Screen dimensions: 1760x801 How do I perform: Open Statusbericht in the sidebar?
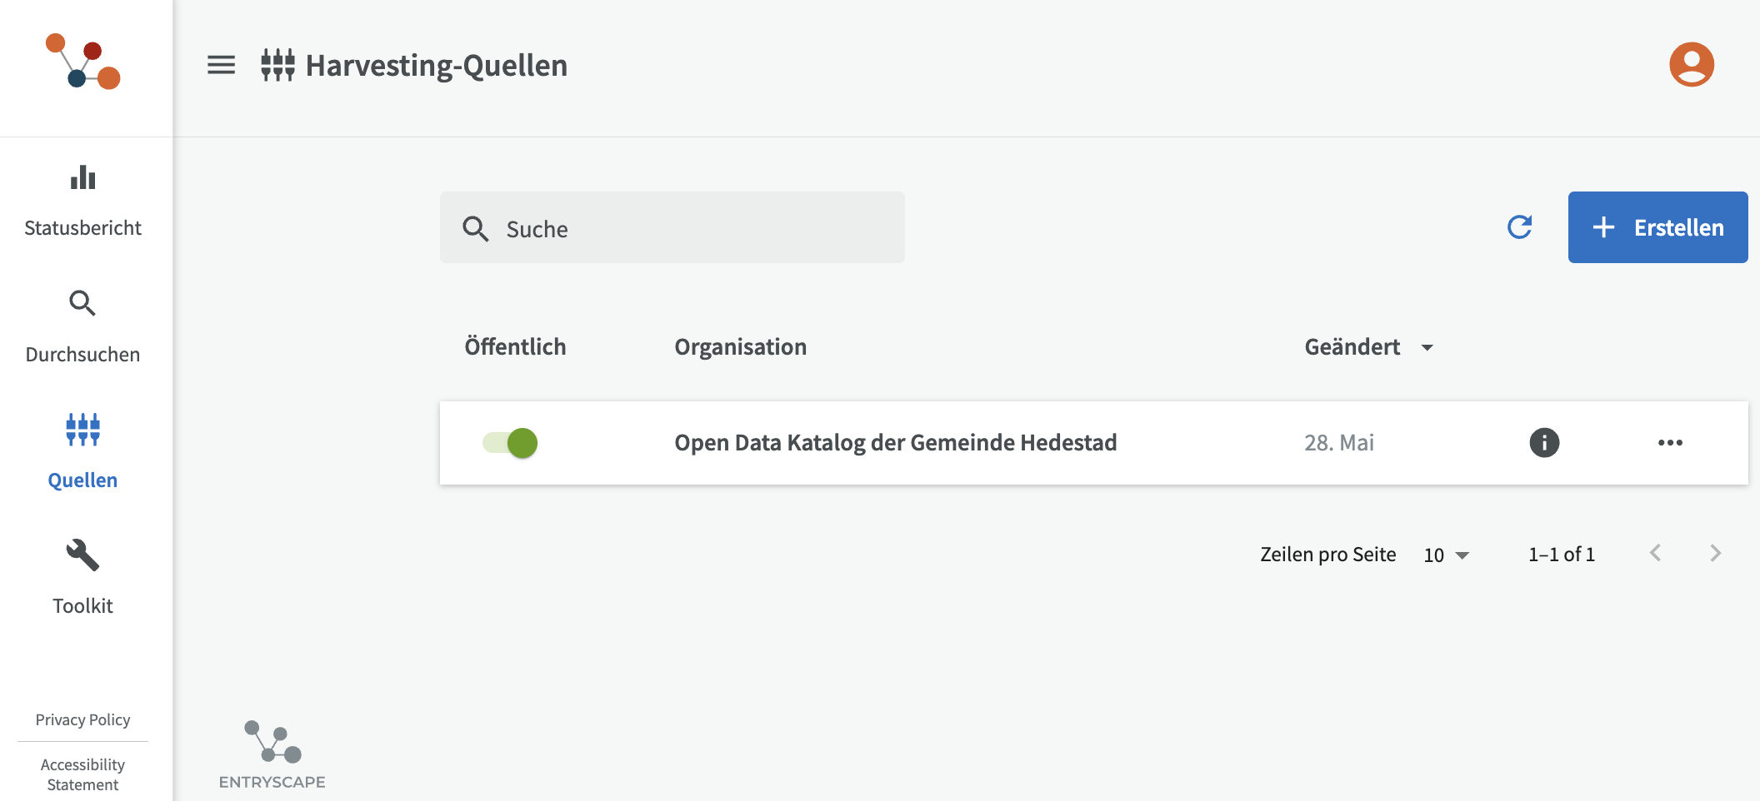tap(83, 201)
